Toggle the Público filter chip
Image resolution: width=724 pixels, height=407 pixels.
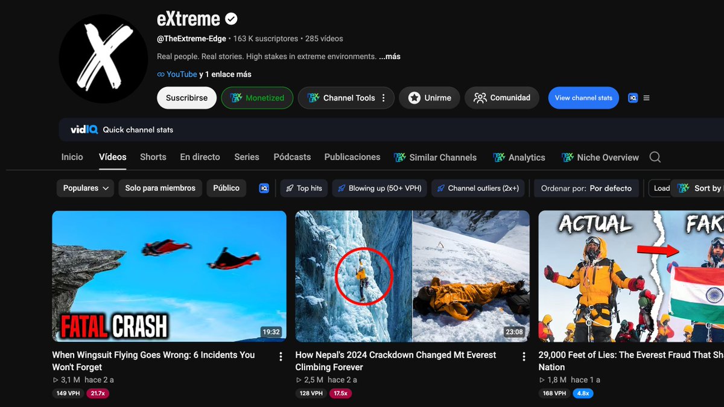point(226,188)
